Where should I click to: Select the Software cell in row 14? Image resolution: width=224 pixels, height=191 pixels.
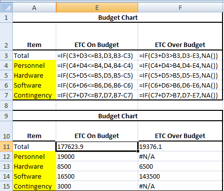click(34, 176)
